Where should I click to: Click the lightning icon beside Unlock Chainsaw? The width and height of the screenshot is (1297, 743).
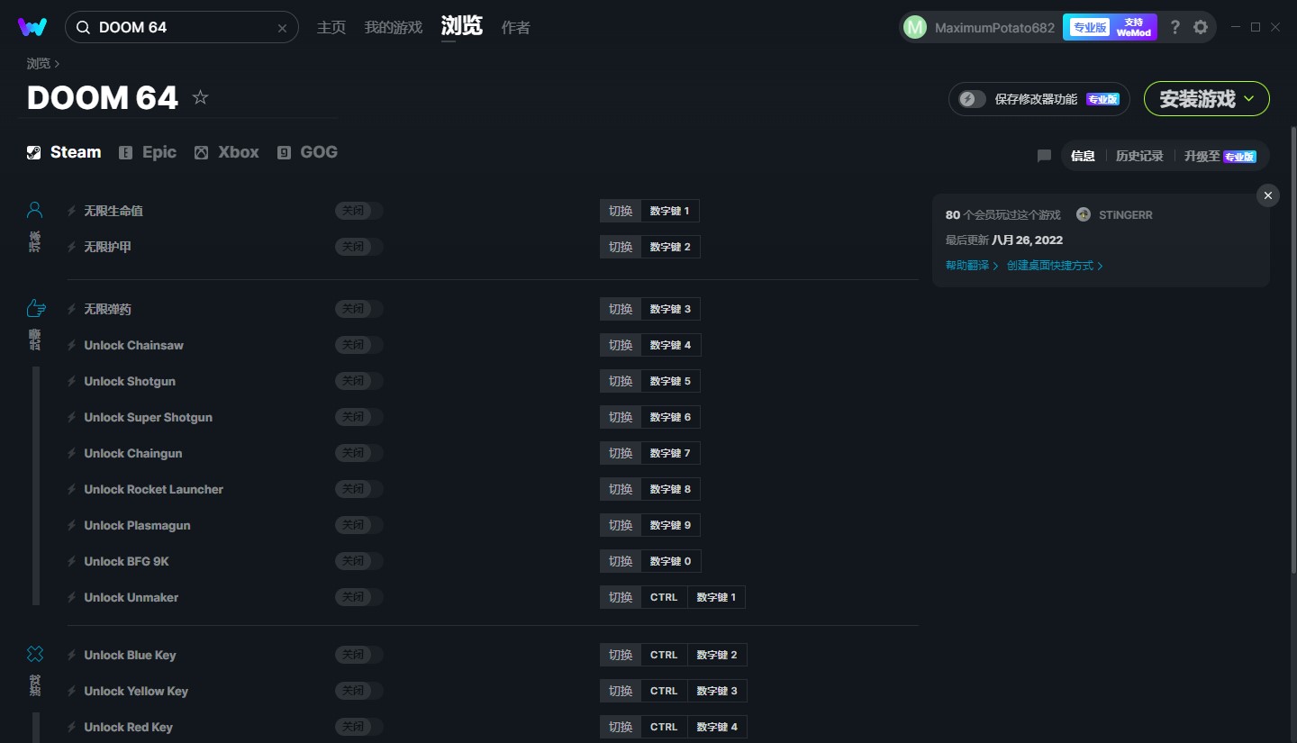(x=72, y=345)
